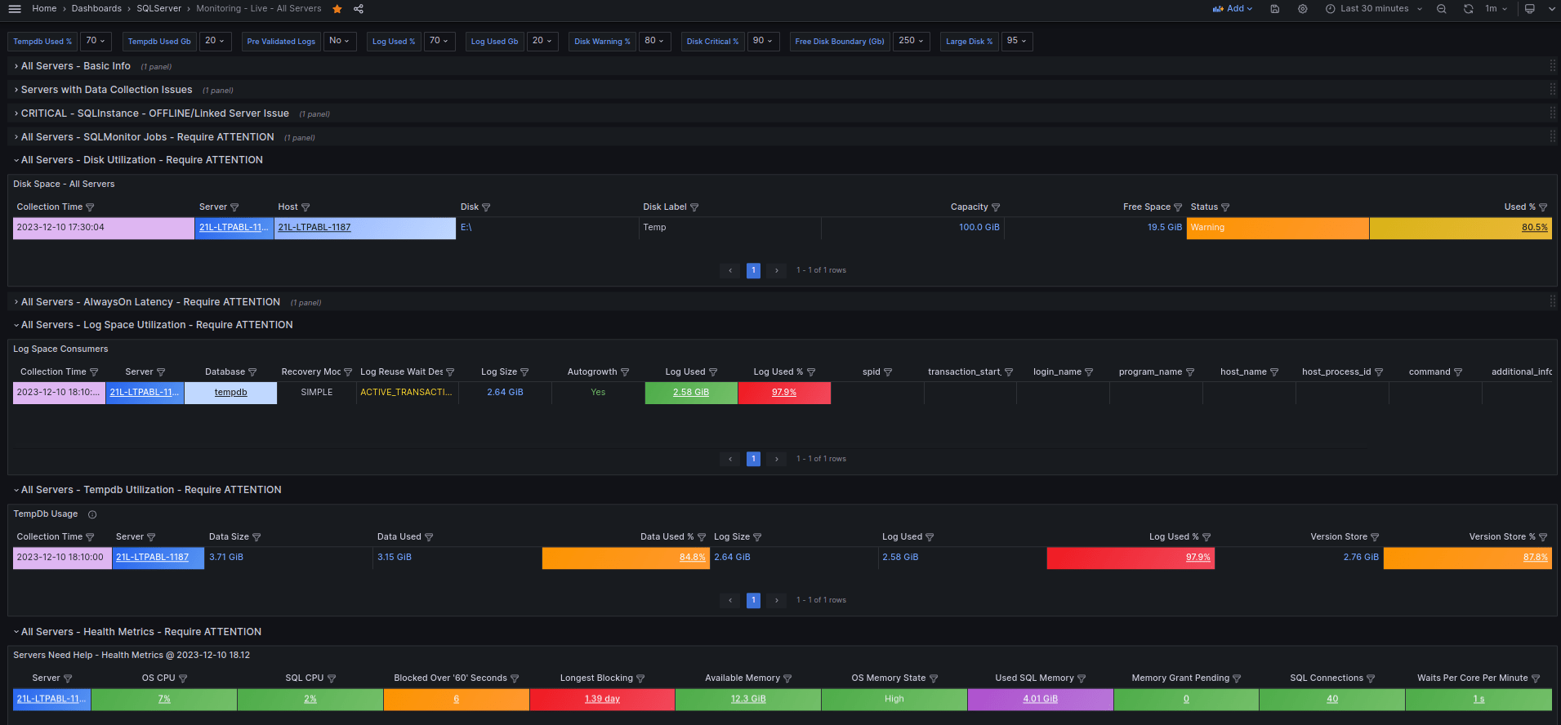Go to Home breadcrumb
Image resolution: width=1561 pixels, height=725 pixels.
click(x=44, y=9)
